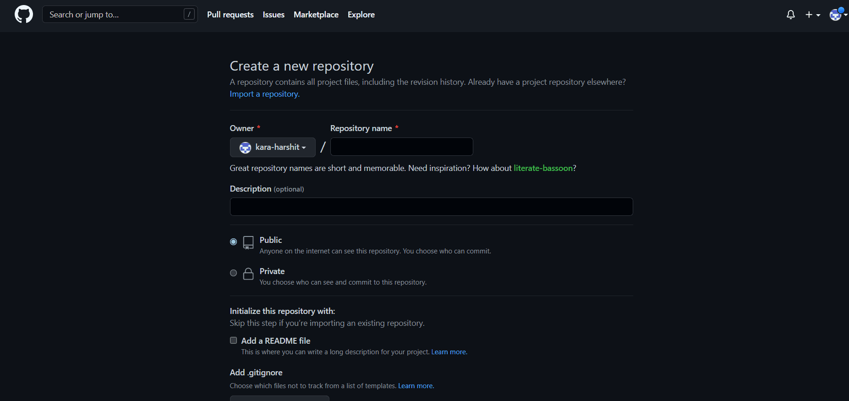Click the kara-harshit avatar in Owner button

click(246, 148)
